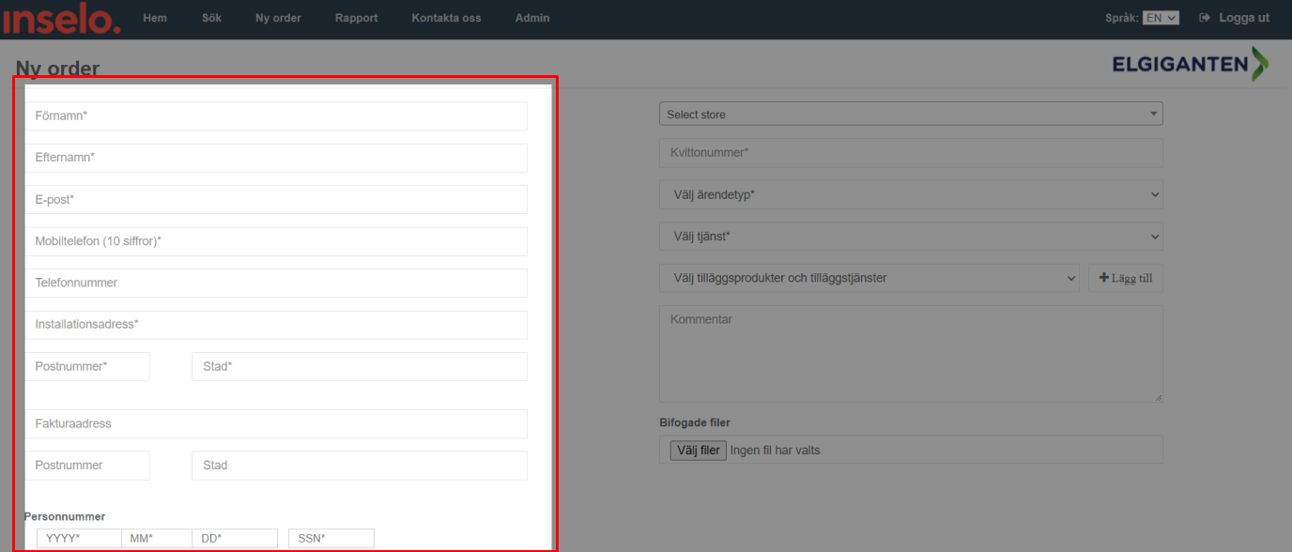Focus the Installationsadress input field

click(x=276, y=325)
